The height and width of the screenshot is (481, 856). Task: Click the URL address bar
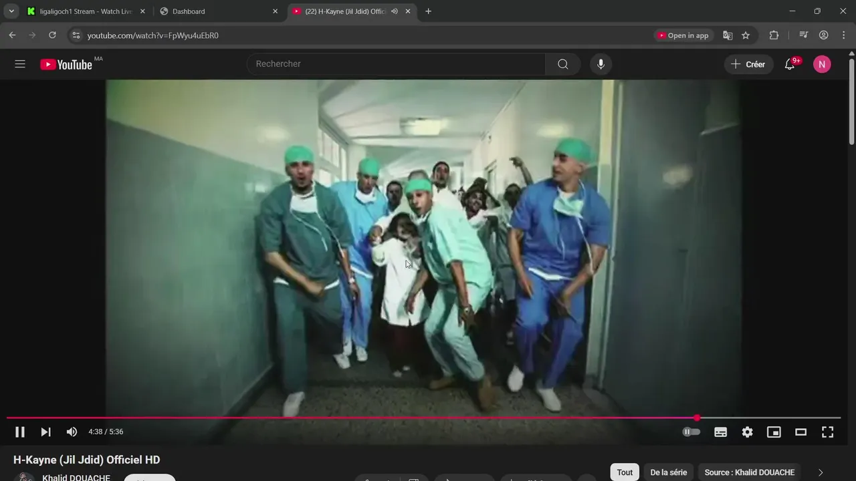click(361, 35)
